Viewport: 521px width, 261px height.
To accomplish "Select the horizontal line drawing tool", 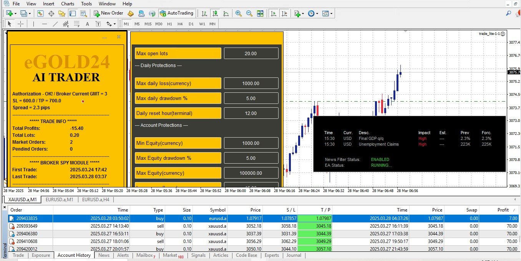I will coord(44,24).
